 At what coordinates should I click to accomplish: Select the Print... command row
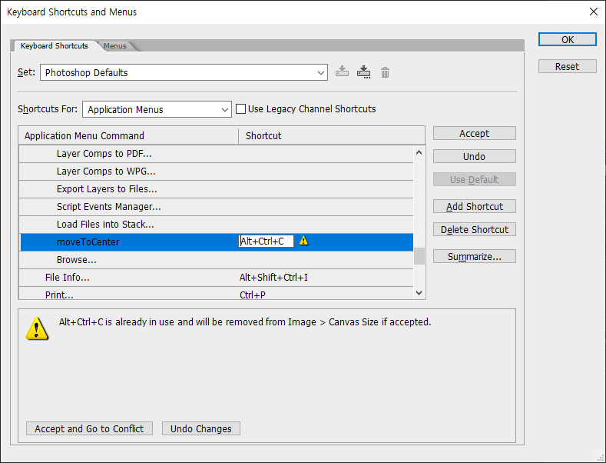click(x=216, y=294)
